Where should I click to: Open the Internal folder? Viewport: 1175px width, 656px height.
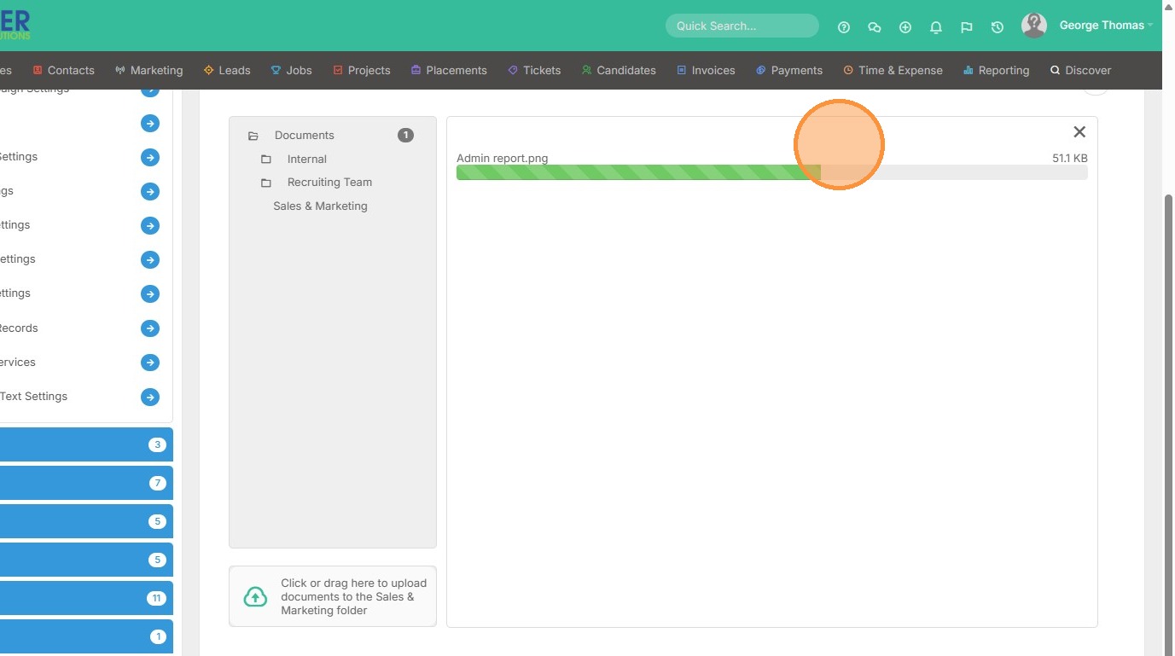pos(307,159)
